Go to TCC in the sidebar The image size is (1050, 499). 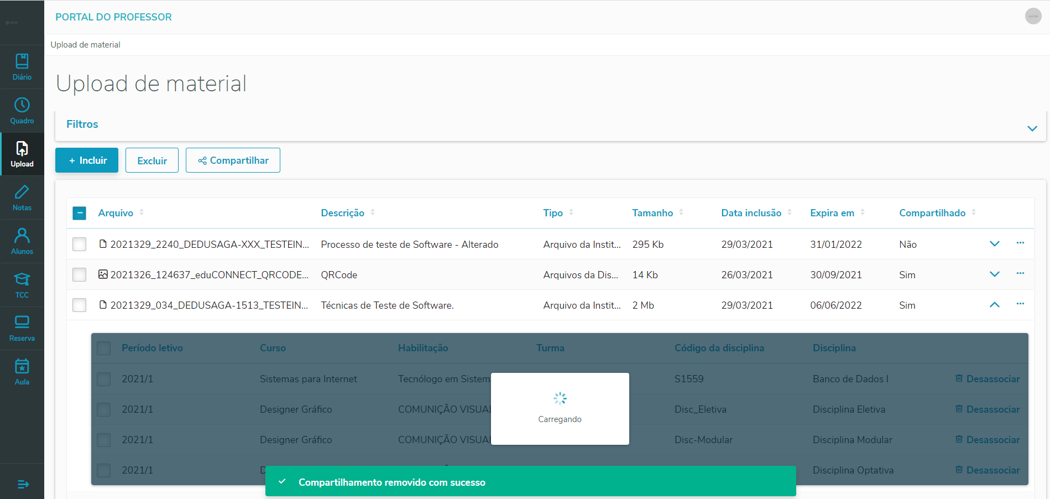pyautogui.click(x=22, y=285)
